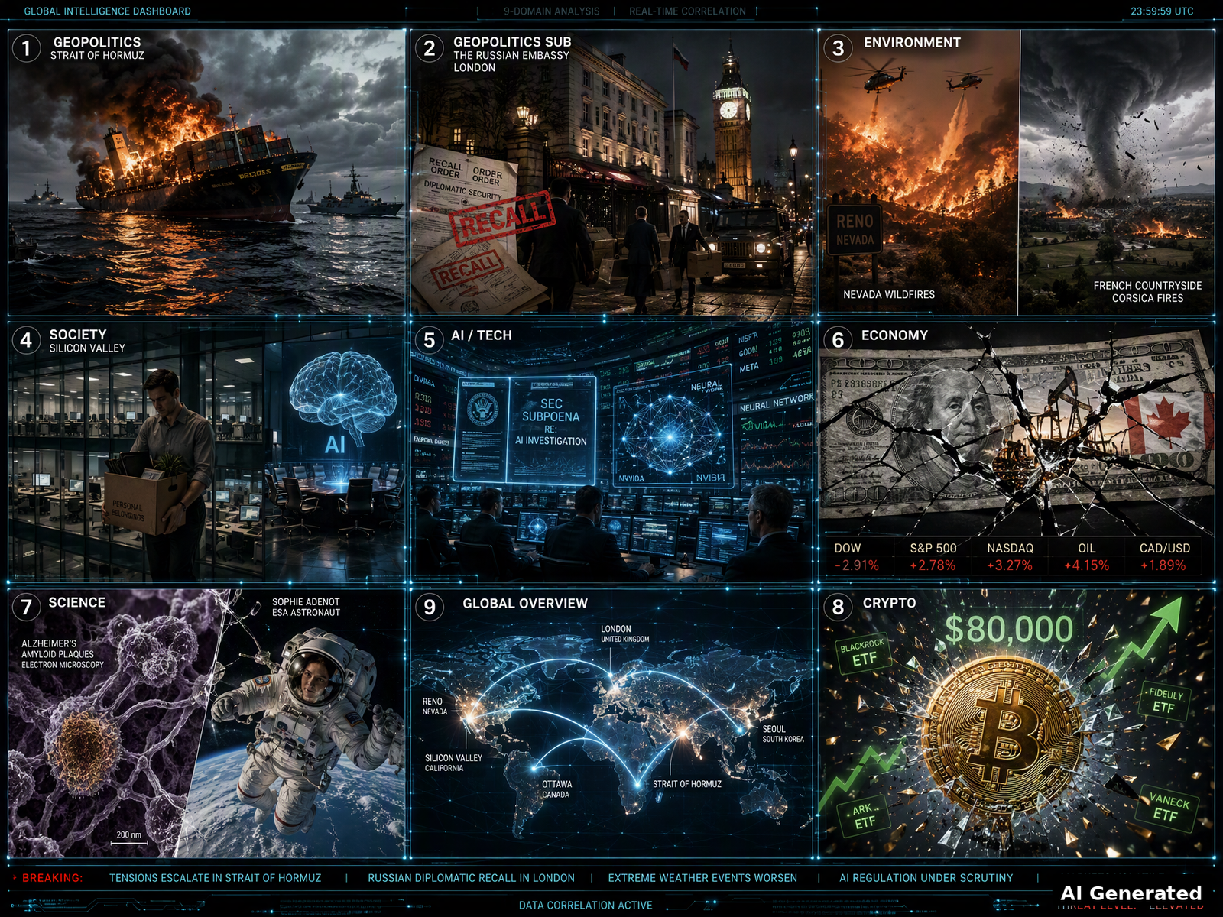Select the Fidelity ETF tag
Screen dimensions: 1223x917
tap(1165, 701)
